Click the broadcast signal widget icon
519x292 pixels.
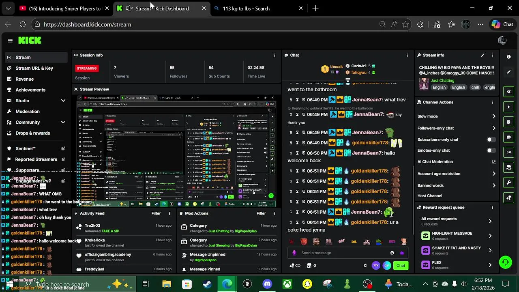point(508,152)
